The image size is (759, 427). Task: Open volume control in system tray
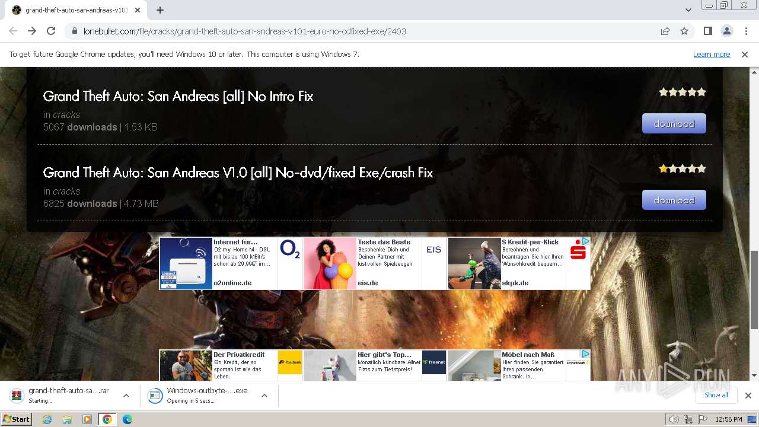[x=674, y=419]
